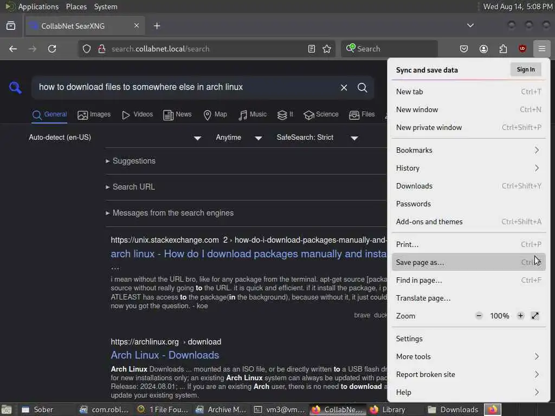Select the Videos search category

pos(137,115)
